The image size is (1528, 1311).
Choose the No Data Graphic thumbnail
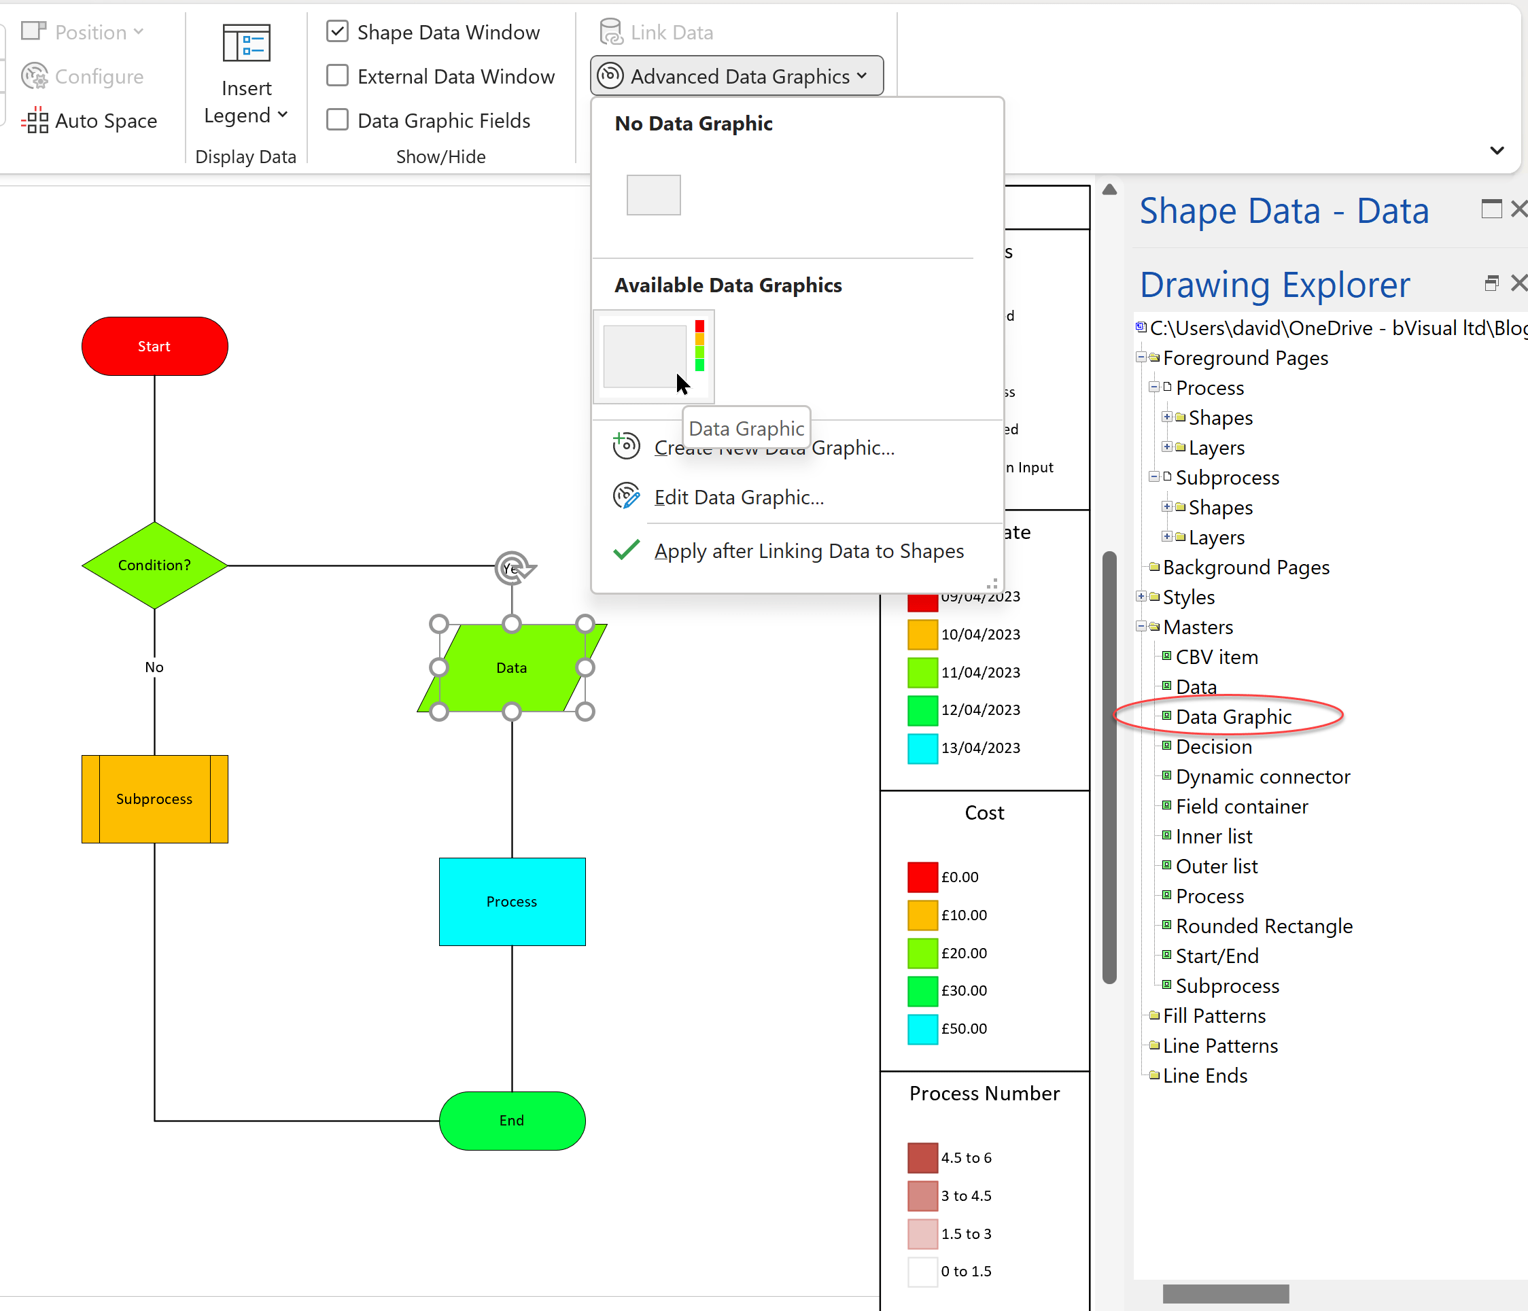click(653, 194)
